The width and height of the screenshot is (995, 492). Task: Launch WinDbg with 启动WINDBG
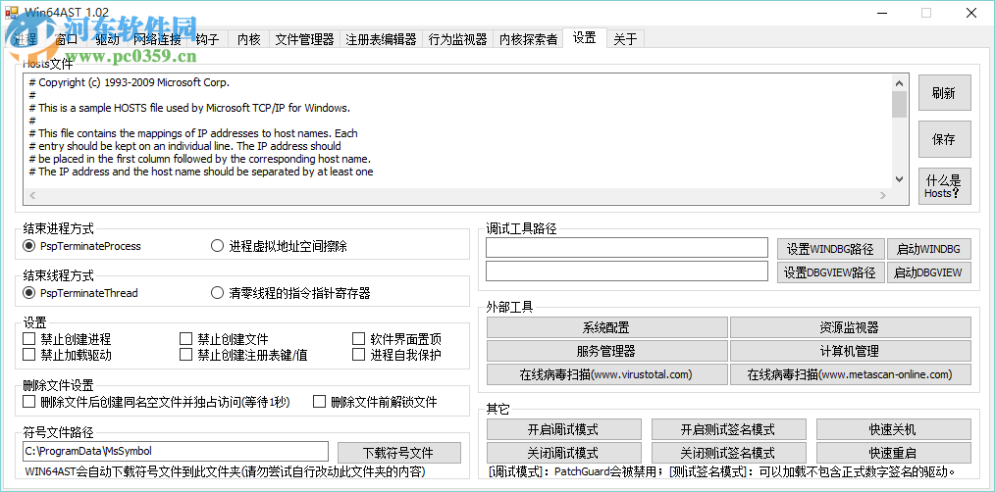click(x=929, y=249)
